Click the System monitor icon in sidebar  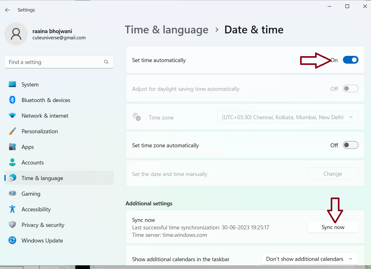coord(12,85)
